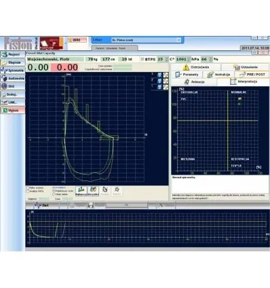Click the all-results Wszystkie icon button
The height and width of the screenshot is (288, 270).
click(93, 191)
